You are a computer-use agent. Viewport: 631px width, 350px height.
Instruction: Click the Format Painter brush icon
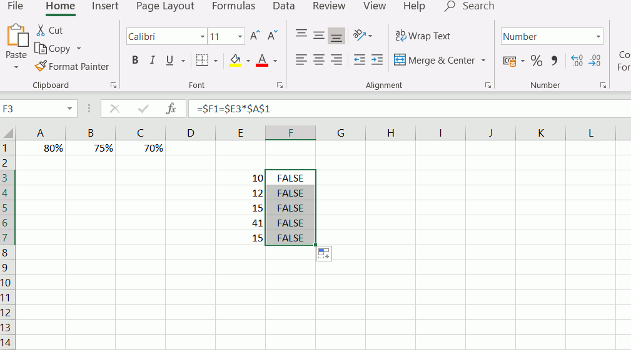coord(41,66)
